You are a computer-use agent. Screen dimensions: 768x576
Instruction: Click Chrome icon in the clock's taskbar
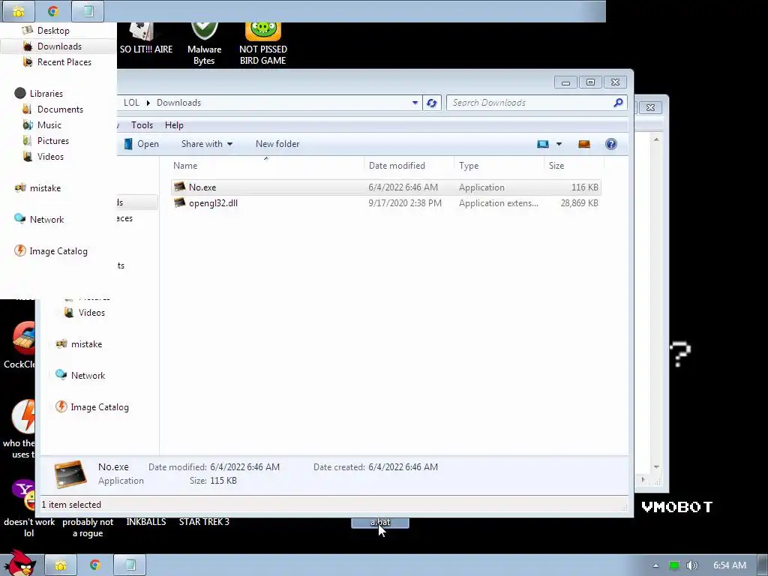coord(95,565)
